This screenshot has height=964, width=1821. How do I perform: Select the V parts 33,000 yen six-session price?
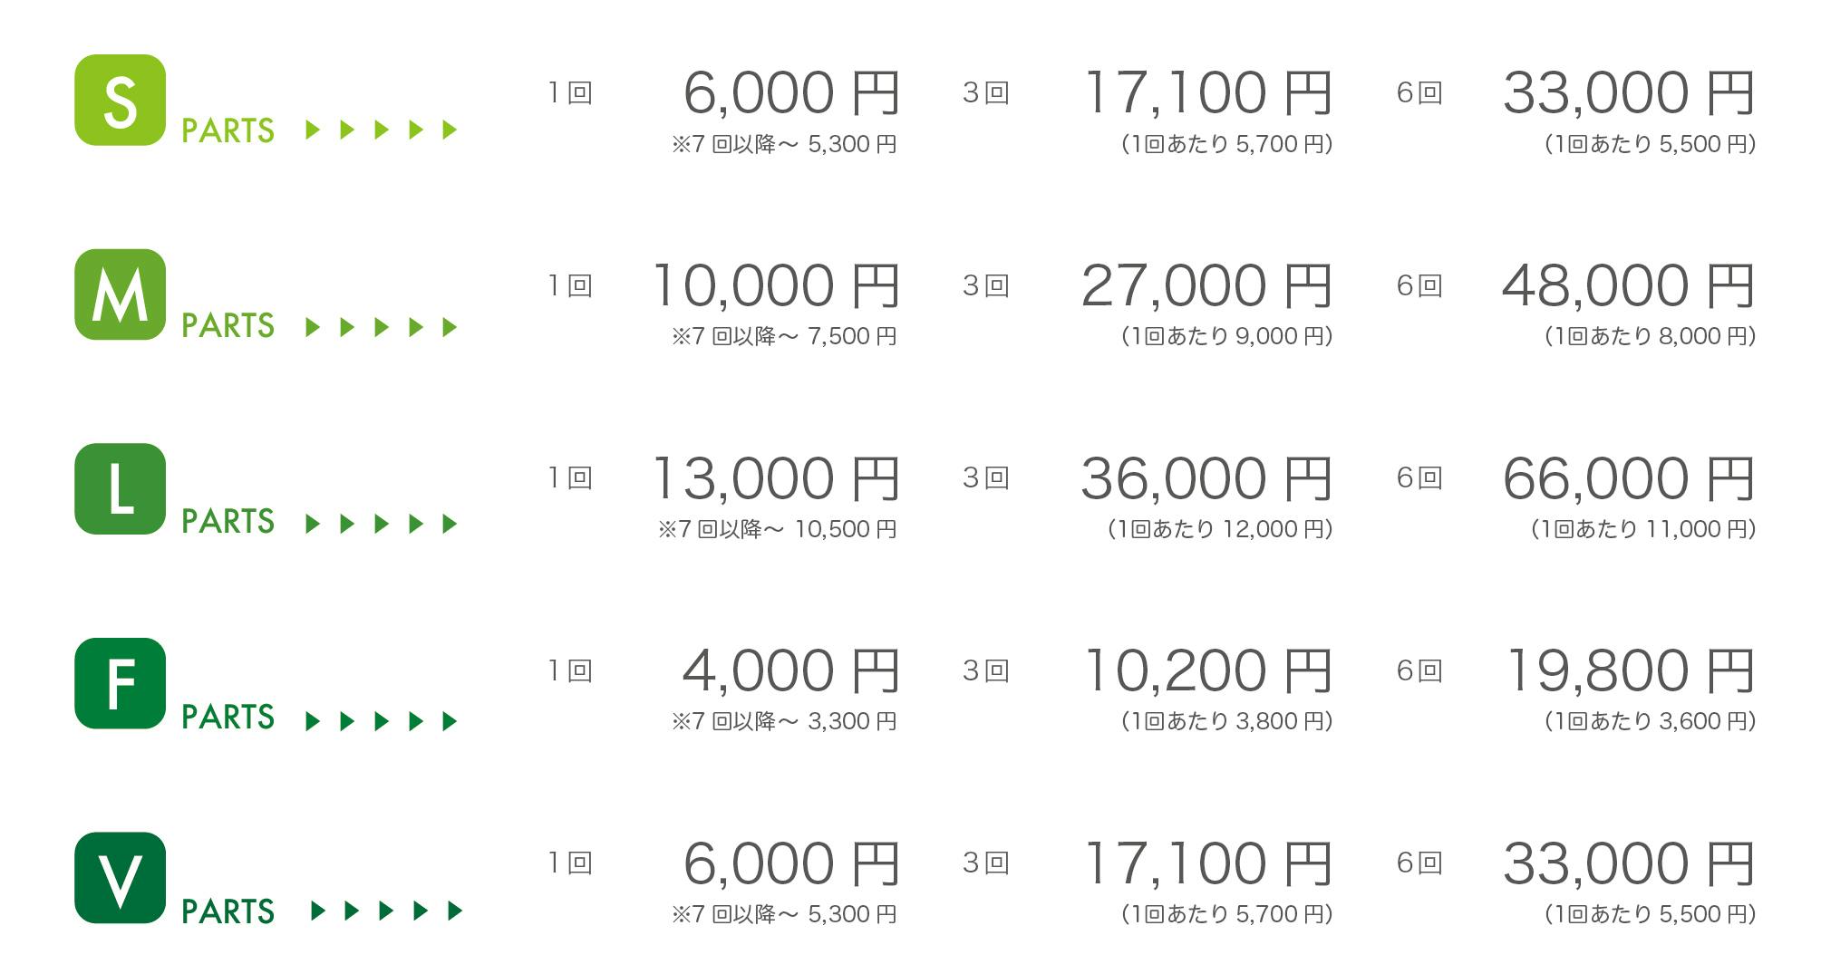point(1629,864)
